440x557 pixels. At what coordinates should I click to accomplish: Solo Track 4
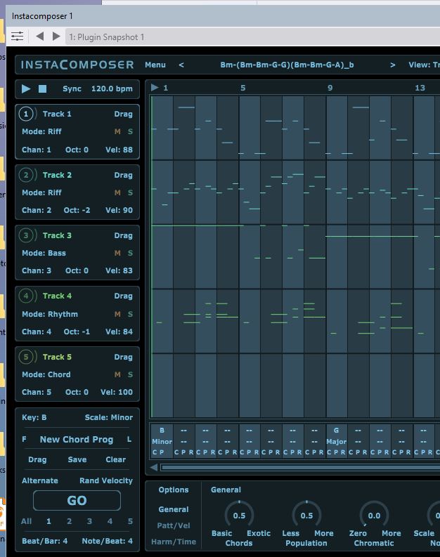pyautogui.click(x=131, y=314)
